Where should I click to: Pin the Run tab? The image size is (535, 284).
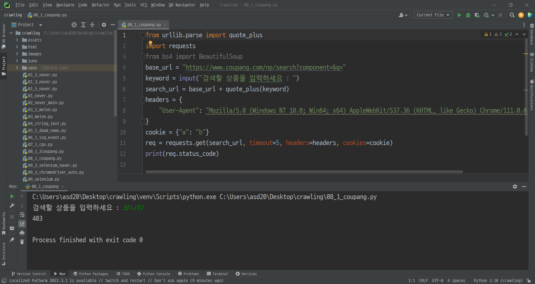point(12,240)
